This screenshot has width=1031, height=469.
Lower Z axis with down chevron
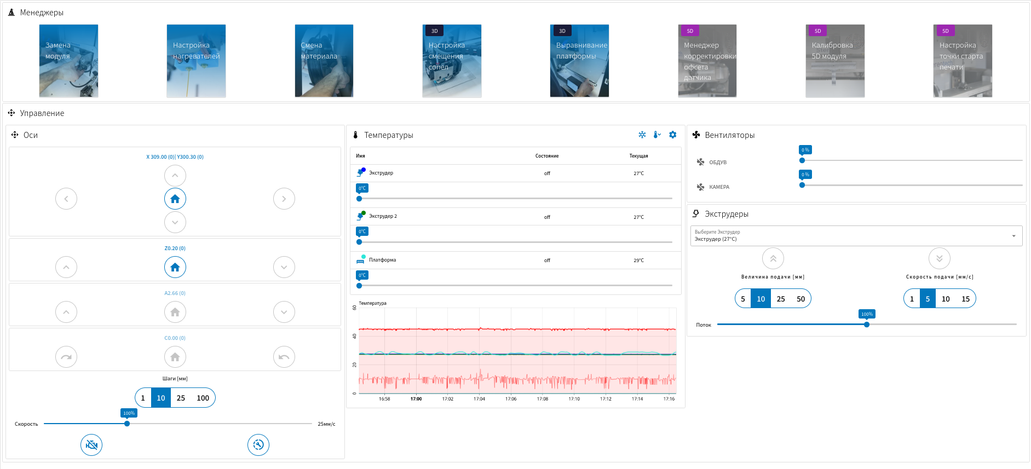[284, 267]
